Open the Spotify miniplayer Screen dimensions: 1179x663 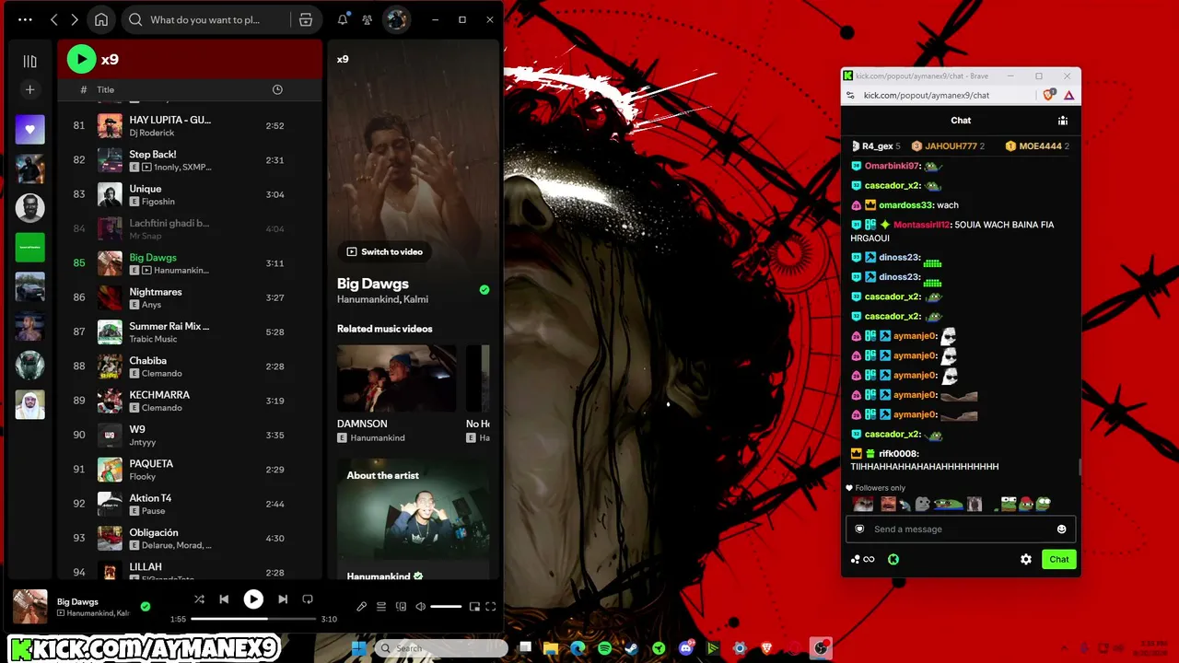474,606
